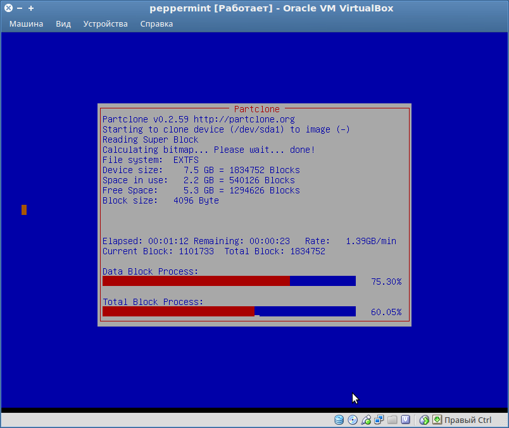Click the keyboard capture green arrow icon
This screenshot has width=509, height=428.
click(437, 420)
